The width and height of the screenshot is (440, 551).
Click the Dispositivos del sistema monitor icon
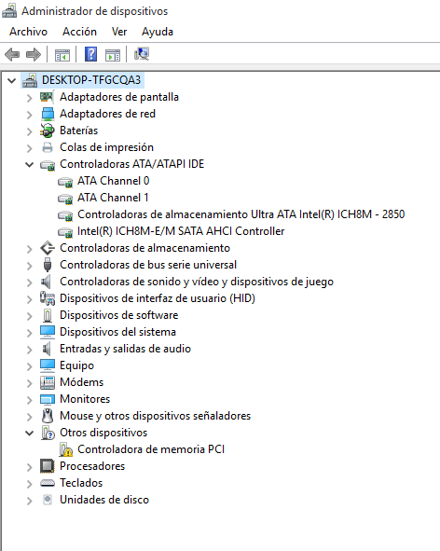[x=48, y=332]
